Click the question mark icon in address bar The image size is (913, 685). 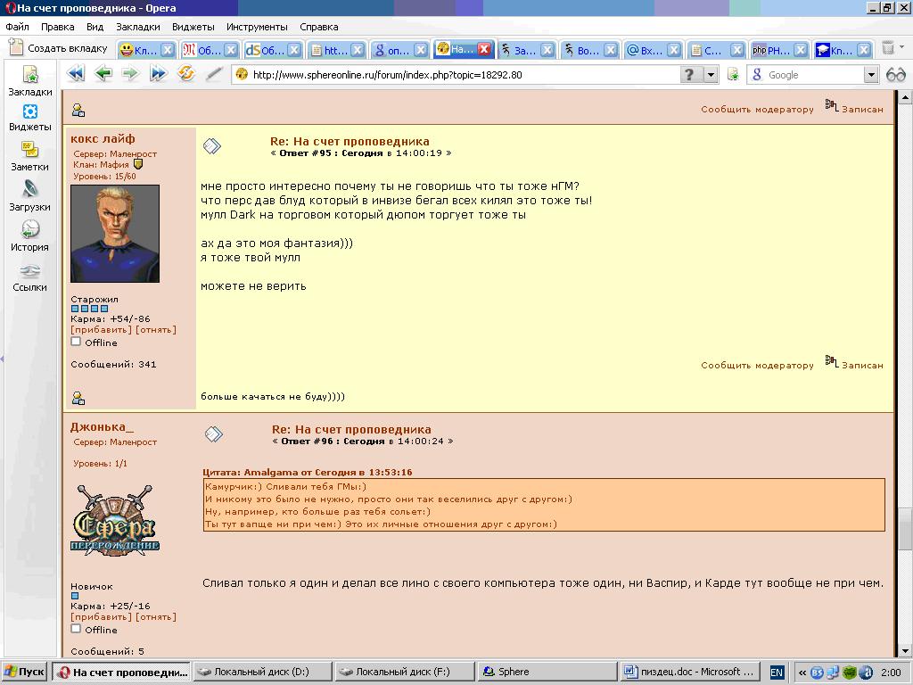tap(690, 75)
